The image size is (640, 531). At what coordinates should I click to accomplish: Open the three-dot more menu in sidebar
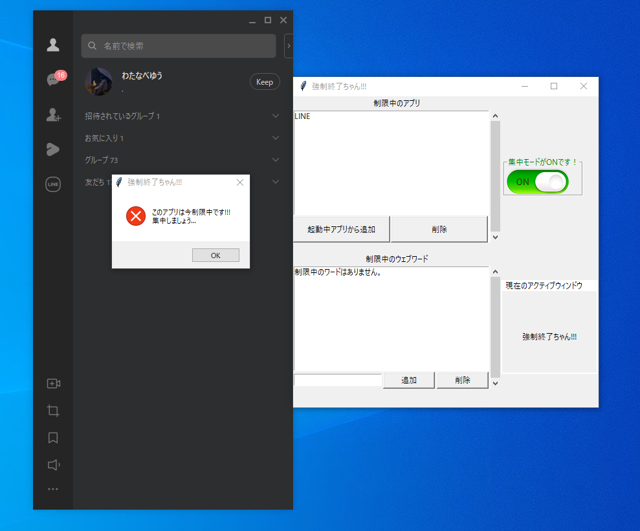coord(53,489)
